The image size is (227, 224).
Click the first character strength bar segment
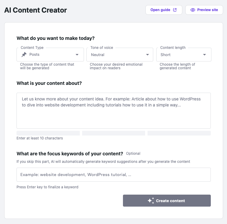tap(48, 133)
